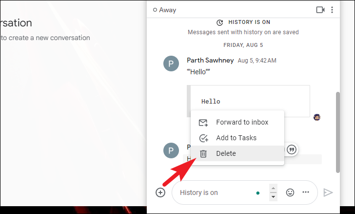
Task: Click the chat panel vertical scrollbar
Action: click(337, 132)
